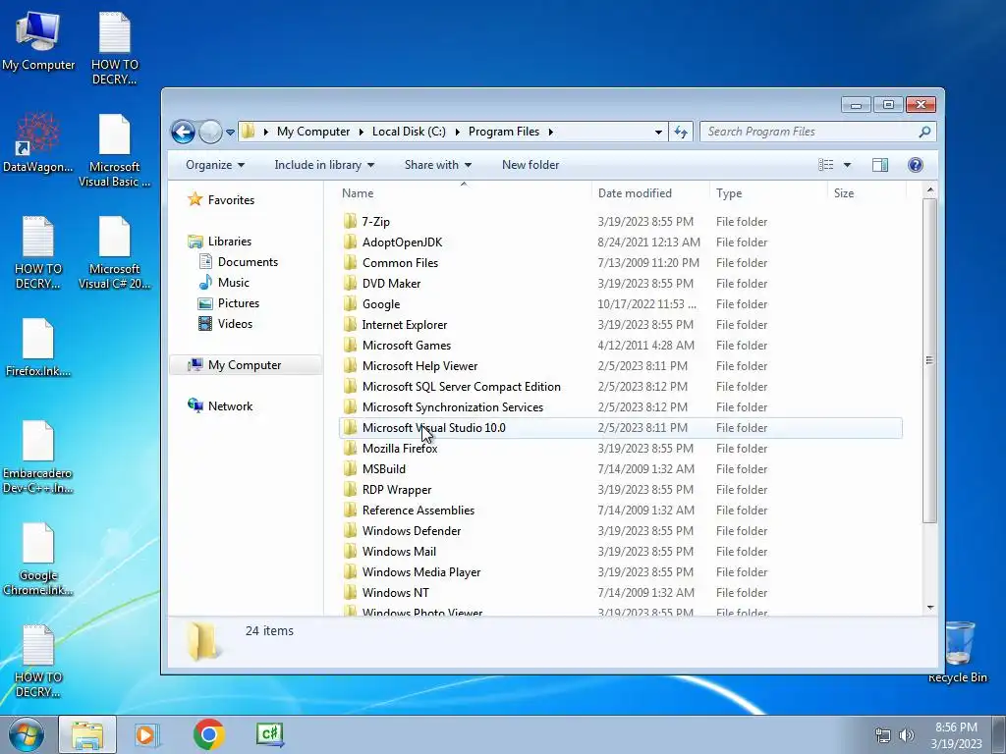Click the Back navigation arrow in Explorer

click(183, 133)
